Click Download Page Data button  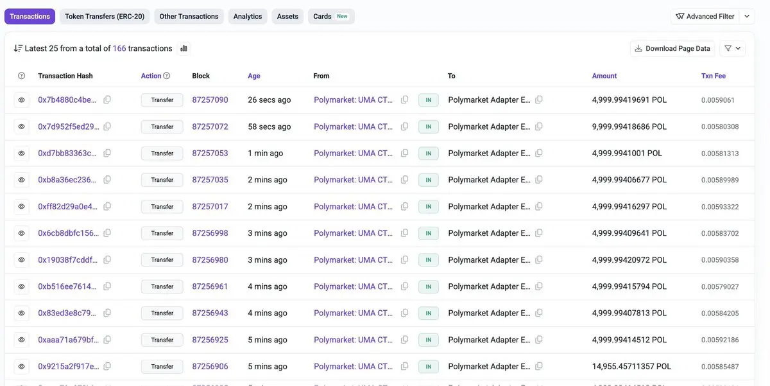(672, 48)
